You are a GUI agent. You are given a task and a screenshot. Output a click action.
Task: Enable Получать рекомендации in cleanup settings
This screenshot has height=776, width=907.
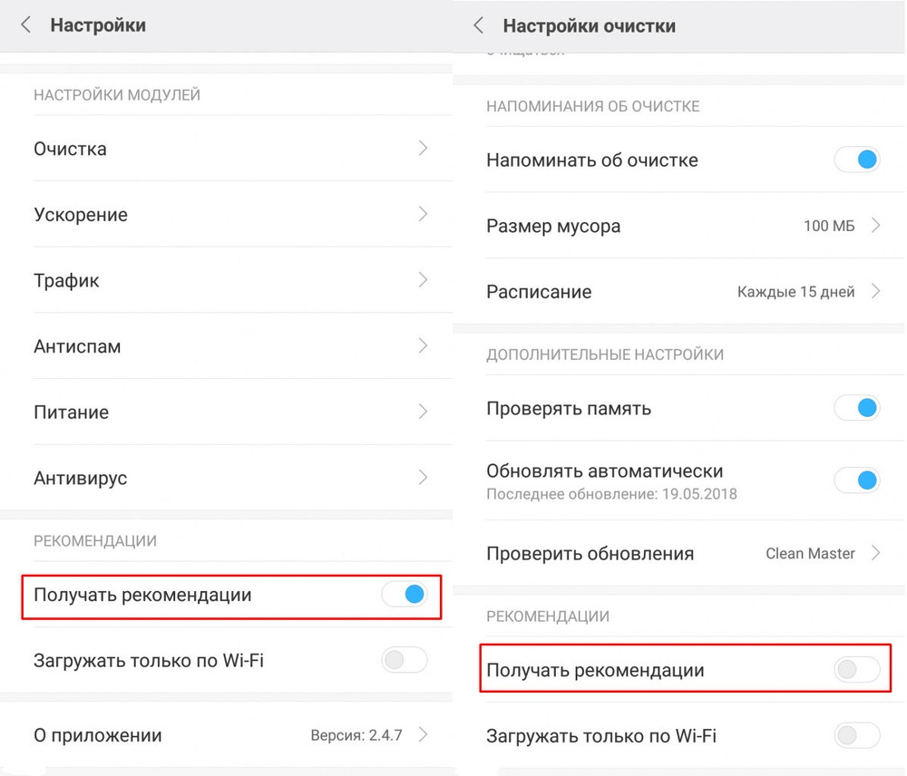(857, 670)
